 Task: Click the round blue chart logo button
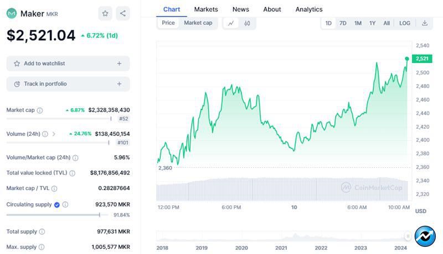click(425, 236)
